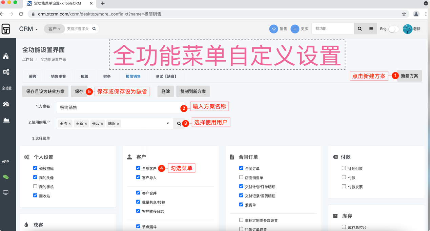Open the 客户 search type dropdown
The height and width of the screenshot is (231, 430).
[54, 29]
